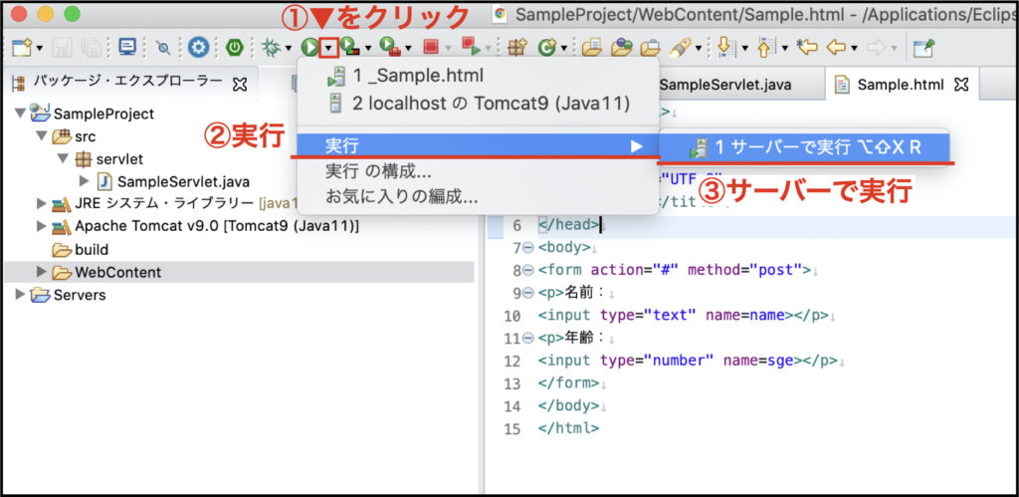Image resolution: width=1019 pixels, height=497 pixels.
Task: Expand the SampleServlet.java node
Action: (x=85, y=181)
